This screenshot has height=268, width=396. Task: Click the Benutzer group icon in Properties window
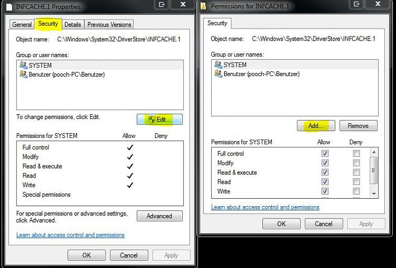(x=23, y=75)
